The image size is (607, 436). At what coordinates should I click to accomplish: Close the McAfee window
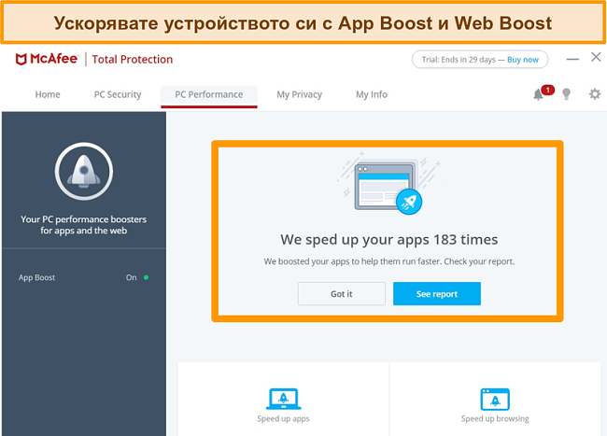click(596, 57)
